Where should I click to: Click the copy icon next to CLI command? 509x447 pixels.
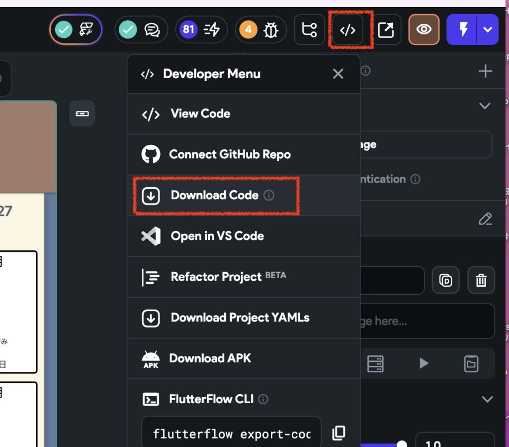click(339, 433)
